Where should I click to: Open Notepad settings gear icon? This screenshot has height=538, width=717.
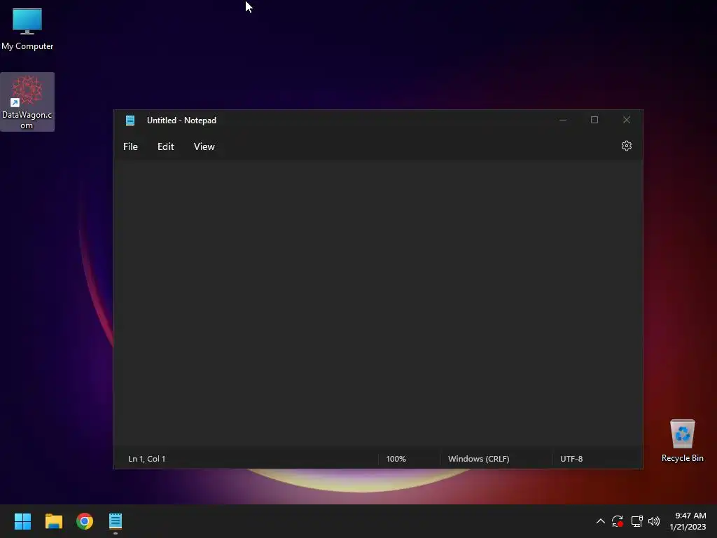click(627, 146)
